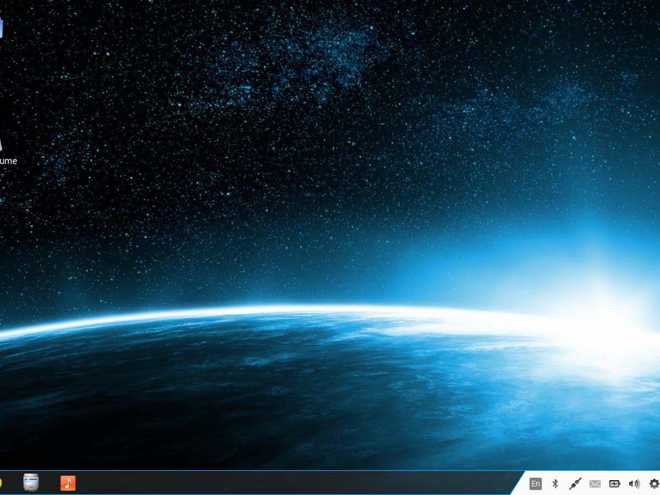Viewport: 660px width, 495px height.
Task: Click the drawing tablet pen tray icon
Action: pyautogui.click(x=574, y=482)
